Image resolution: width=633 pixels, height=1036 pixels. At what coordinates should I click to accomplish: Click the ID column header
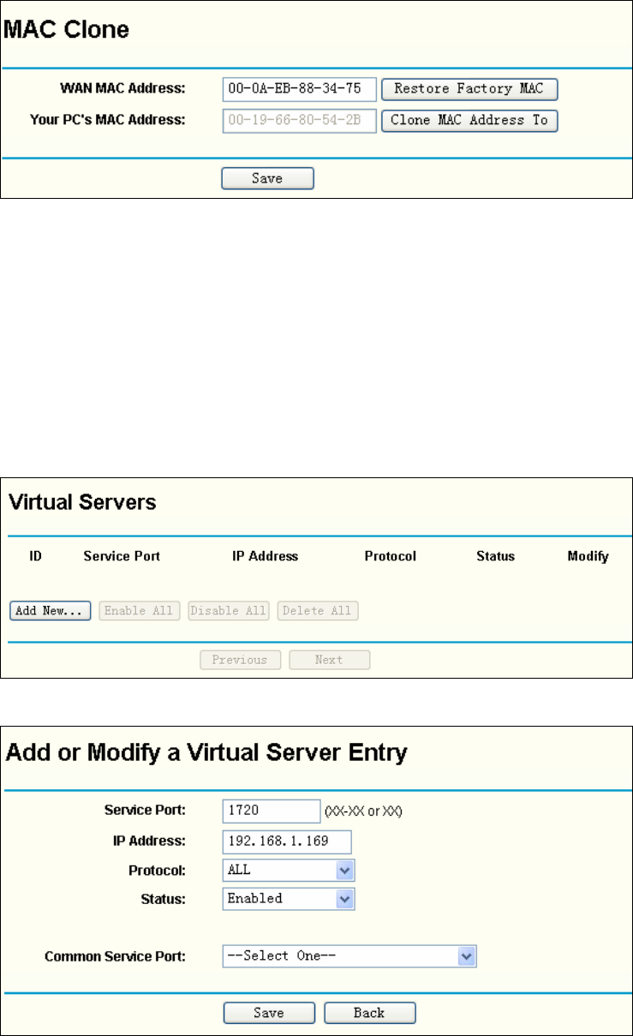pos(36,556)
